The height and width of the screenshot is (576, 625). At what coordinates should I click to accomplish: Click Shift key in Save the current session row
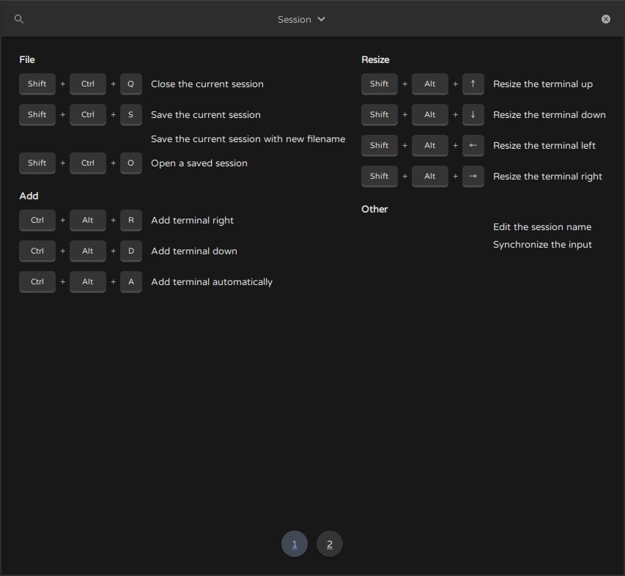[x=37, y=114]
